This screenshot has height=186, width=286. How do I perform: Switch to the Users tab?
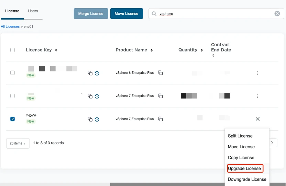[x=33, y=11]
